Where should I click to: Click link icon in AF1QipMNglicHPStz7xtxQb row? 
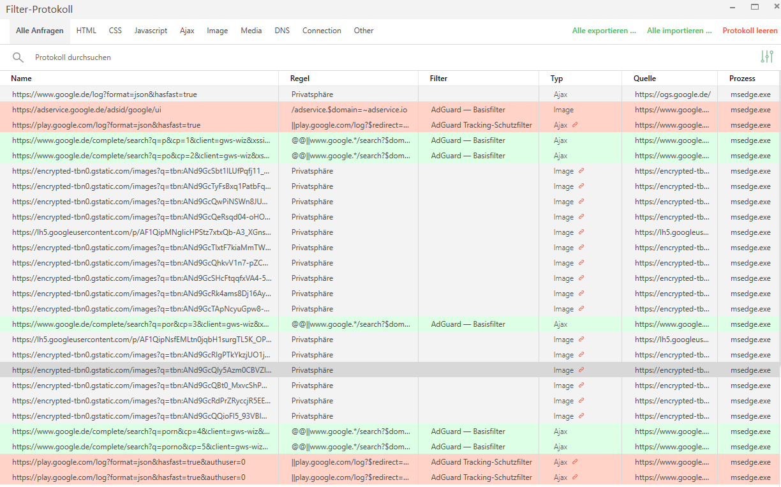click(581, 232)
